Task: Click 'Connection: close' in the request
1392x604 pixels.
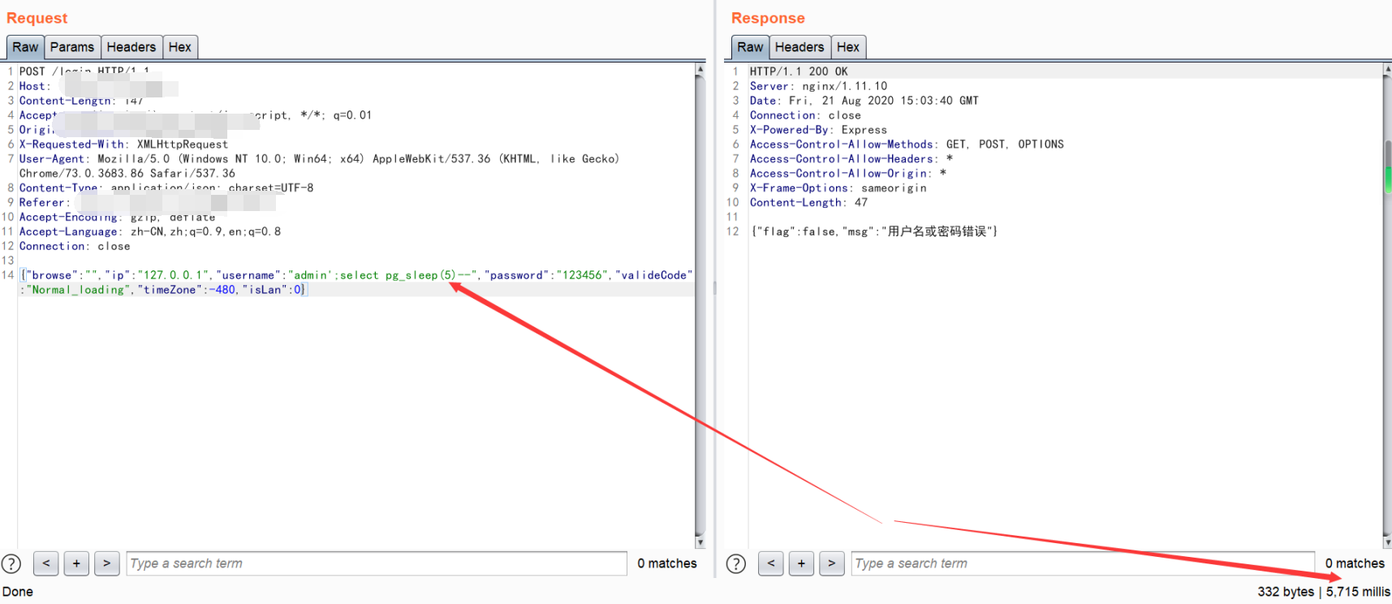Action: 75,247
